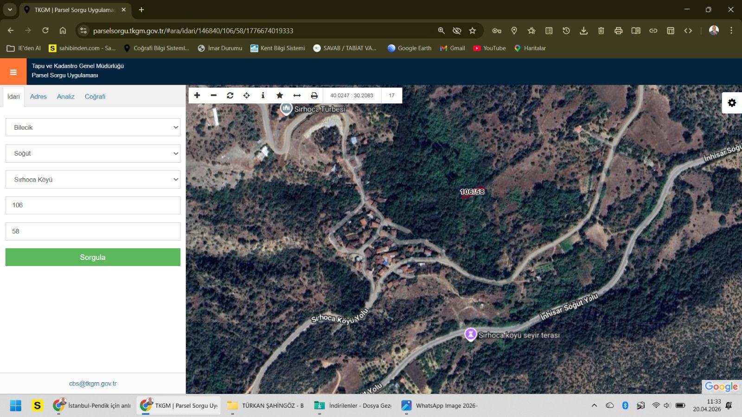The height and width of the screenshot is (417, 742).
Task: Click the cbs@tkgm.gov.tr email link
Action: point(93,384)
